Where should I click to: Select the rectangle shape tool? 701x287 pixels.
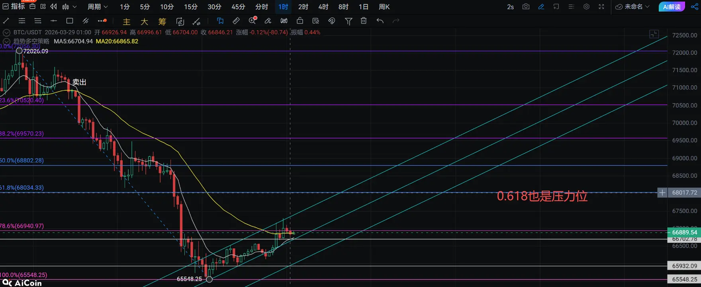pyautogui.click(x=70, y=21)
